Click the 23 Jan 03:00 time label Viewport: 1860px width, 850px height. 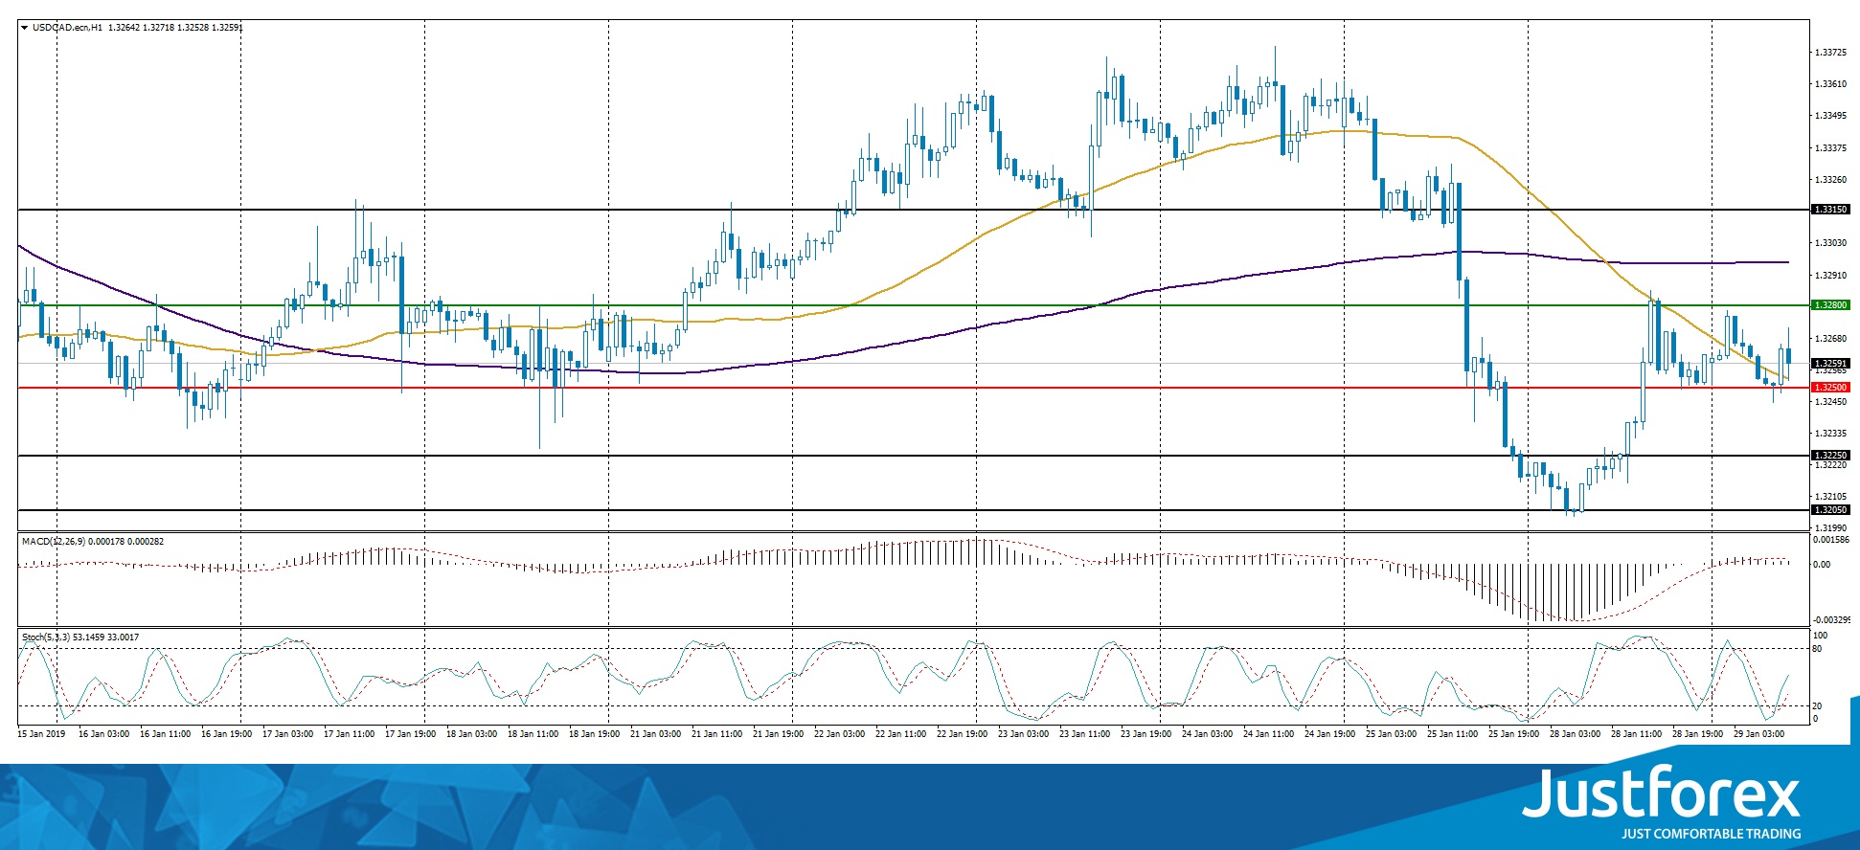click(x=1023, y=734)
